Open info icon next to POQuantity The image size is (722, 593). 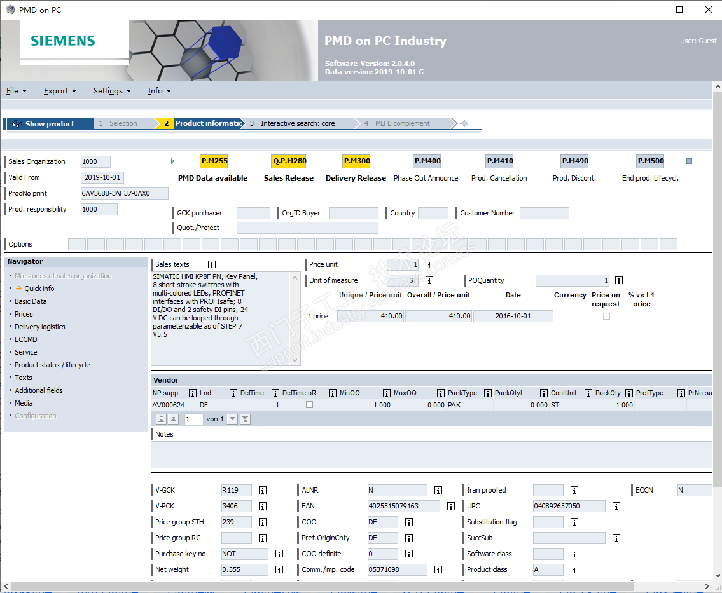pyautogui.click(x=618, y=280)
